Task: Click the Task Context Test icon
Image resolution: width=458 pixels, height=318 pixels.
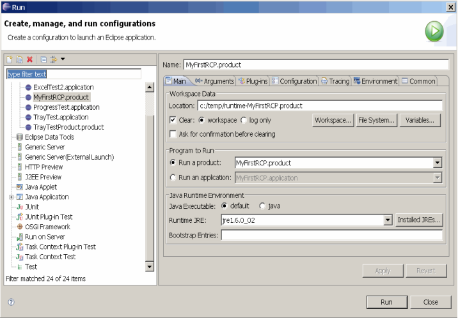Action: click(20, 257)
